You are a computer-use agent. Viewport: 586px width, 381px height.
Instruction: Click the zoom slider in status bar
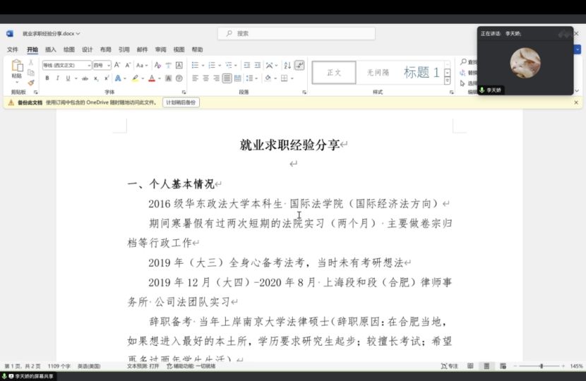542,366
